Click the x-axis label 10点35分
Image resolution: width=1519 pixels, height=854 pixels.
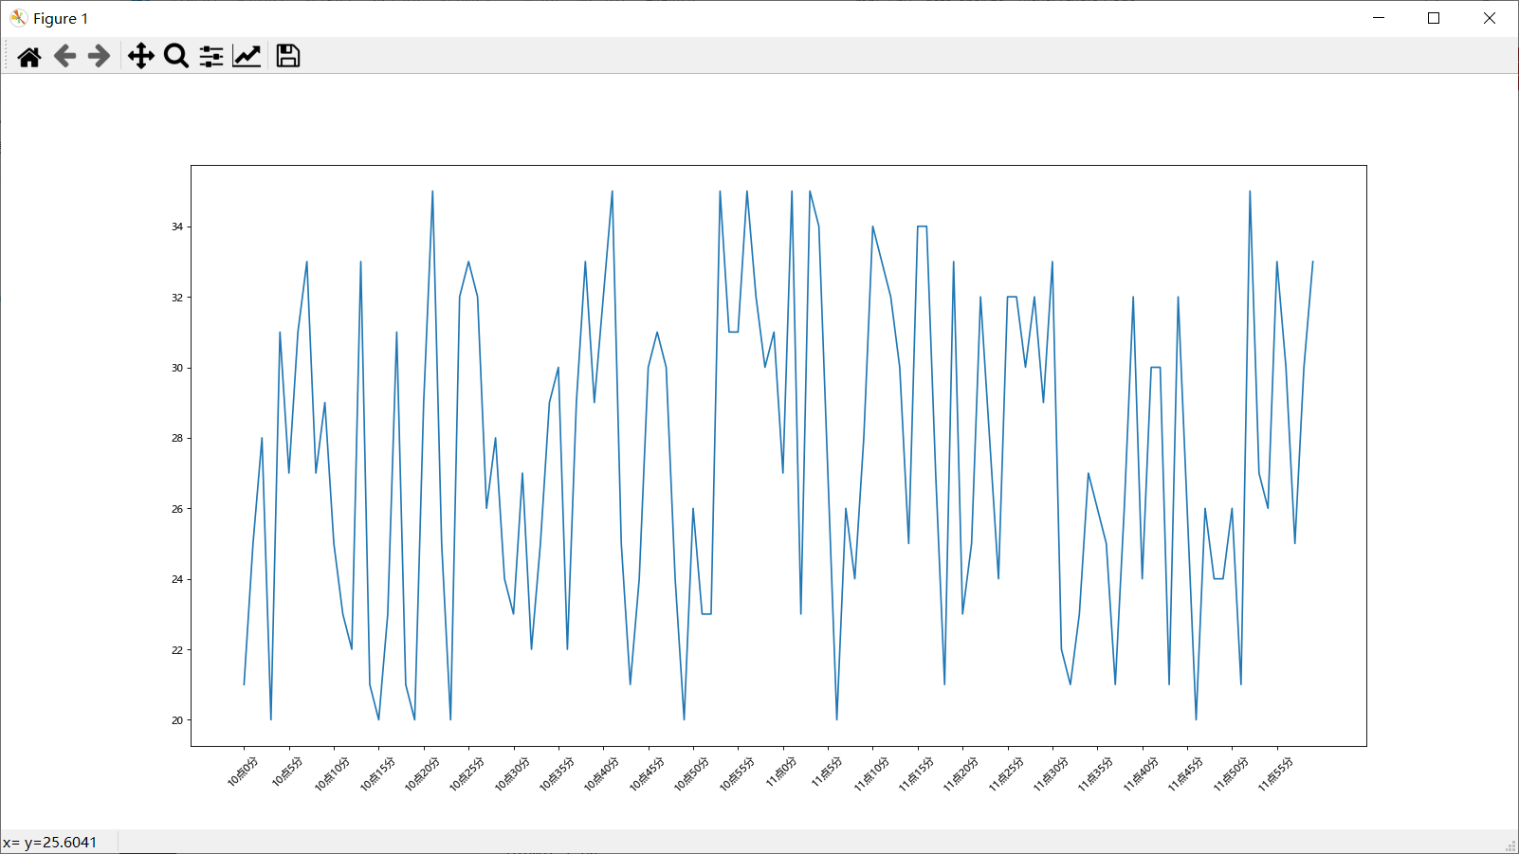click(557, 773)
